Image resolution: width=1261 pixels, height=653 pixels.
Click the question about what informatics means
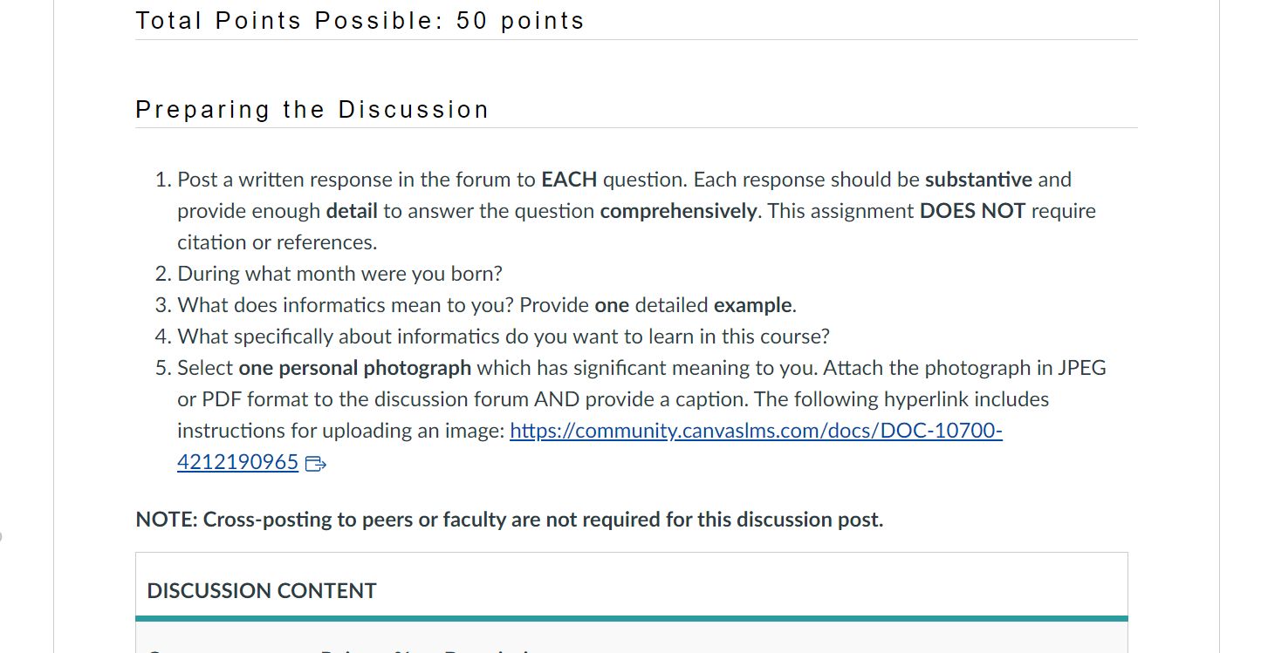click(384, 305)
